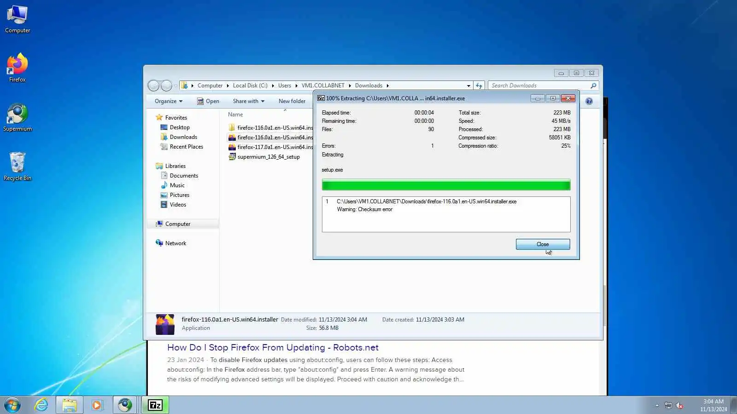This screenshot has width=737, height=414.
Task: Click the Open toolbar button
Action: click(x=208, y=101)
